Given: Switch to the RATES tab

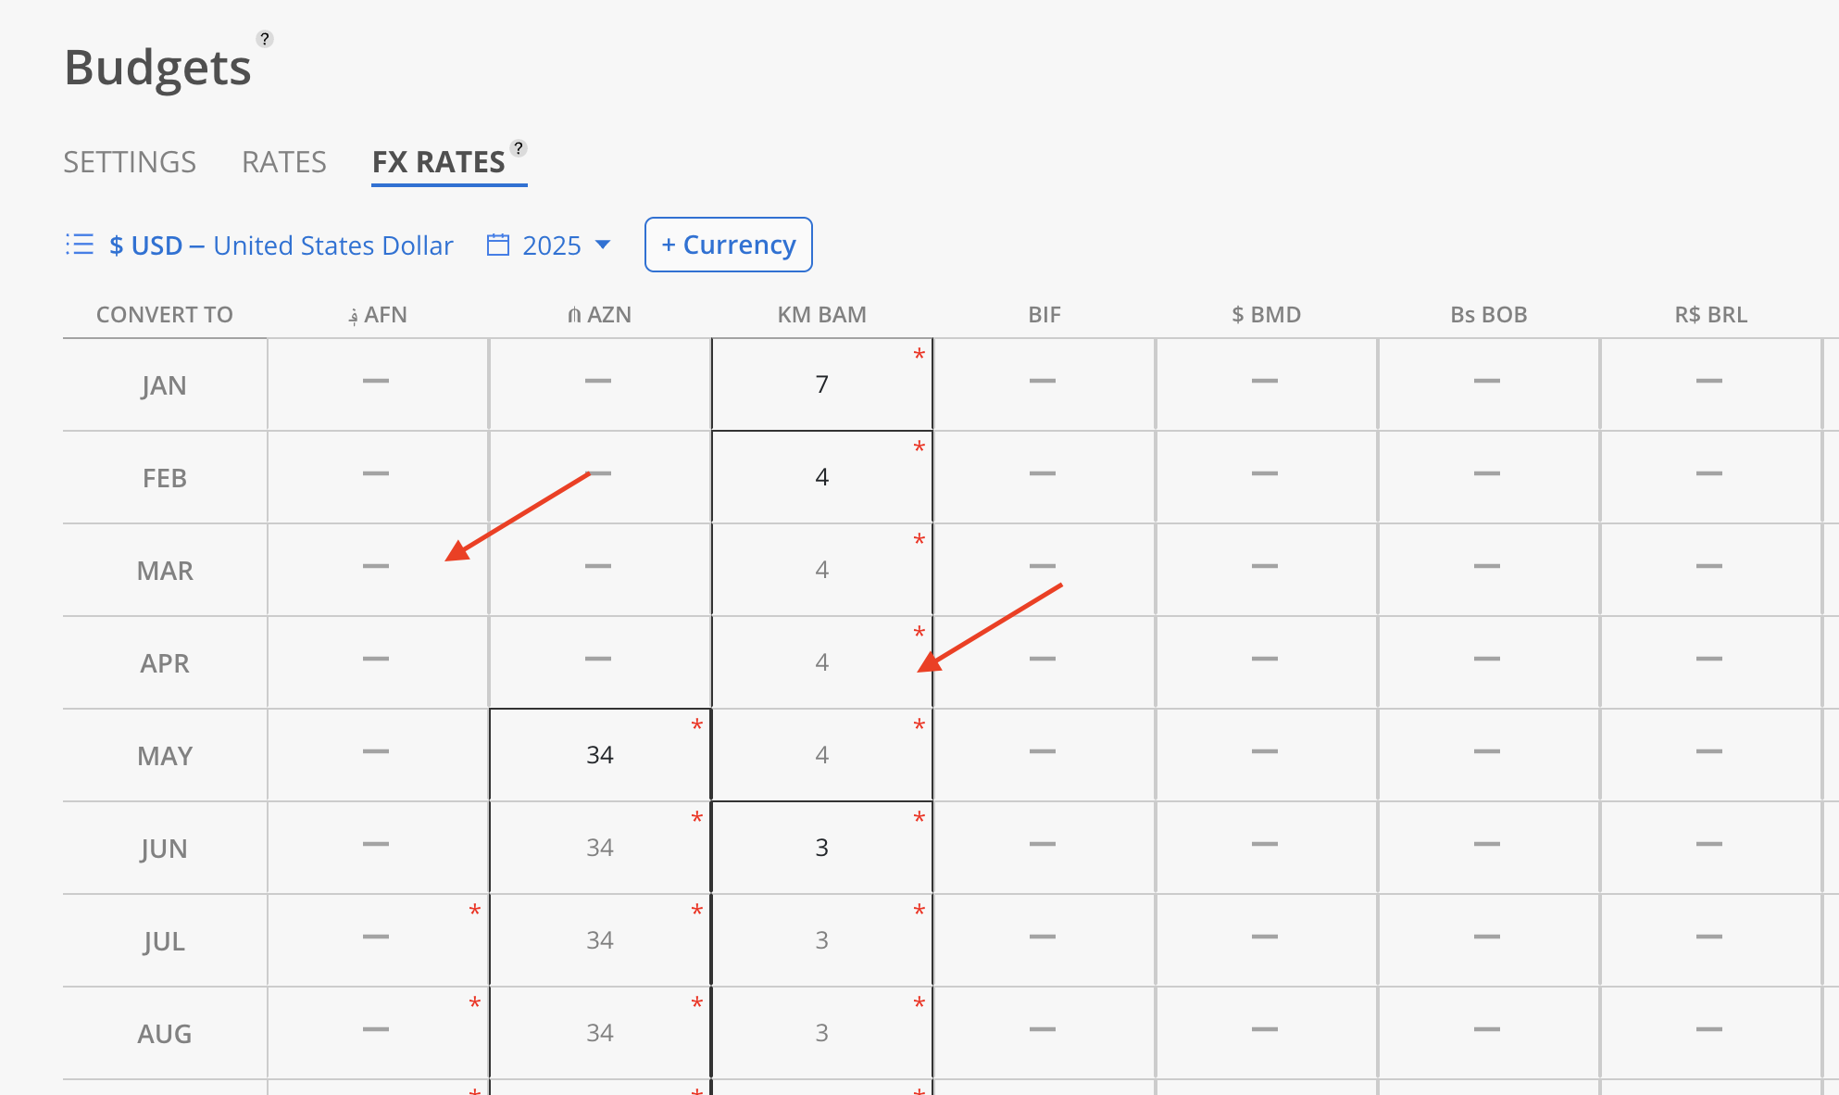Looking at the screenshot, I should click(x=283, y=162).
